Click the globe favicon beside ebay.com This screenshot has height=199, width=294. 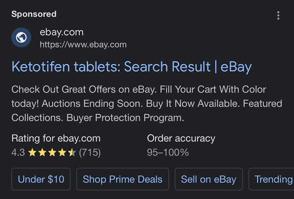[x=21, y=38]
